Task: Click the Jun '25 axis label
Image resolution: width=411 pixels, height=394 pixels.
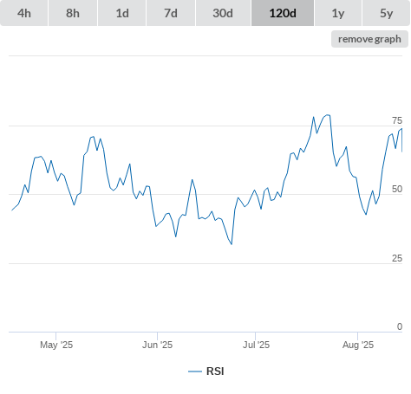Action: click(157, 345)
